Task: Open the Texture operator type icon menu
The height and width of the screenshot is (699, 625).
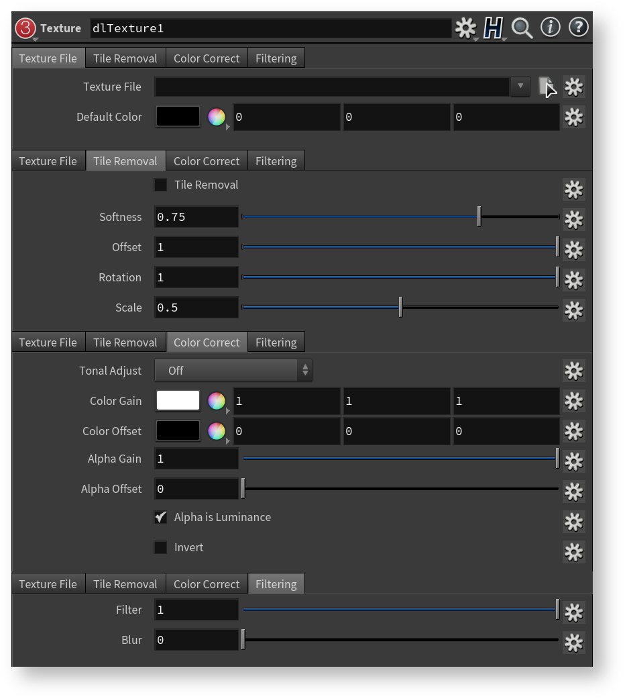Action: coord(25,29)
